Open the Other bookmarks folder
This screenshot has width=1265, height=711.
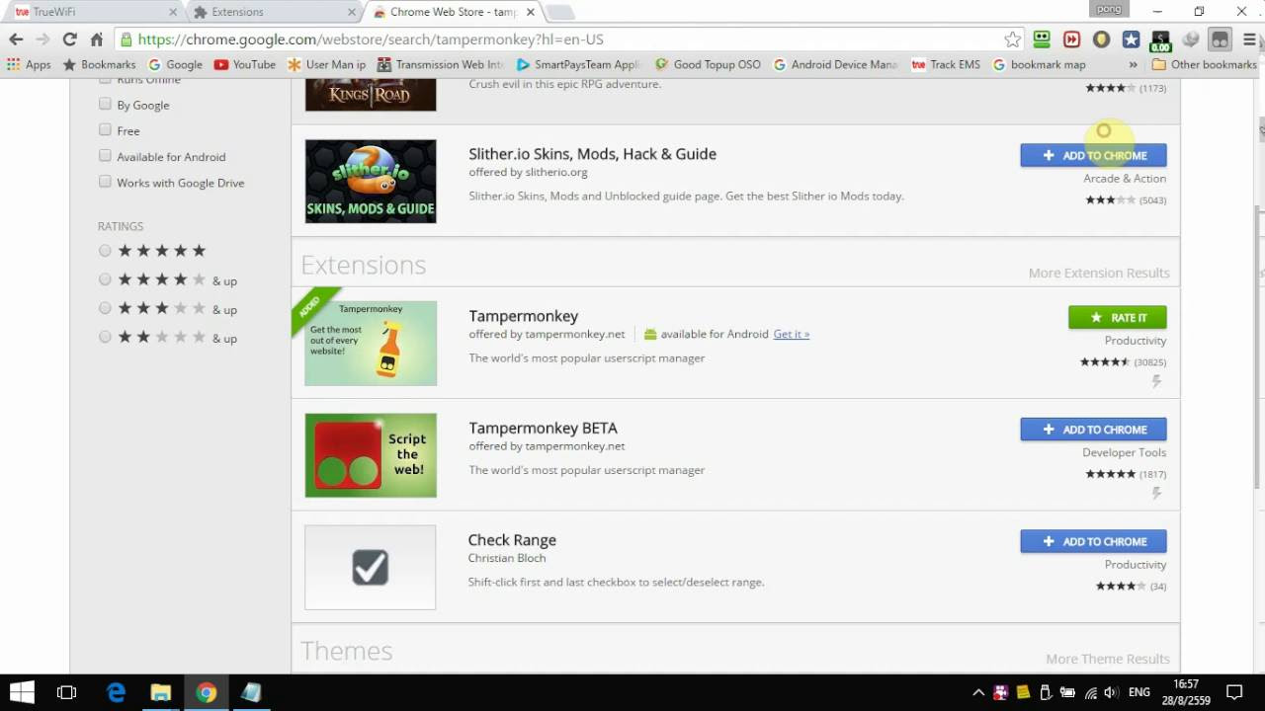coord(1204,64)
